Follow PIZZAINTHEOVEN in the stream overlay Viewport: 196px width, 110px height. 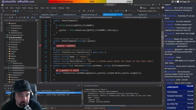[190, 96]
